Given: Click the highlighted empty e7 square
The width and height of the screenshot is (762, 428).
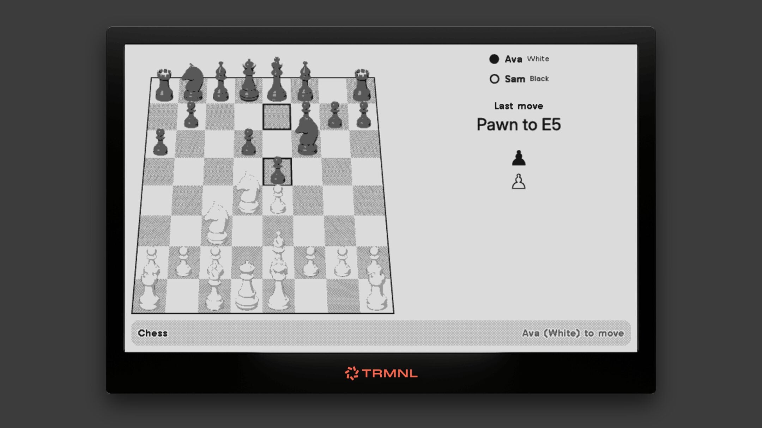Looking at the screenshot, I should pyautogui.click(x=277, y=117).
